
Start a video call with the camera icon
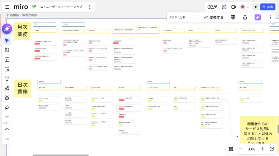[x=233, y=7]
